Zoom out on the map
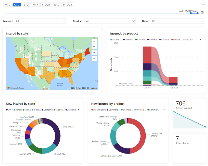The image size is (208, 166). coord(94,47)
